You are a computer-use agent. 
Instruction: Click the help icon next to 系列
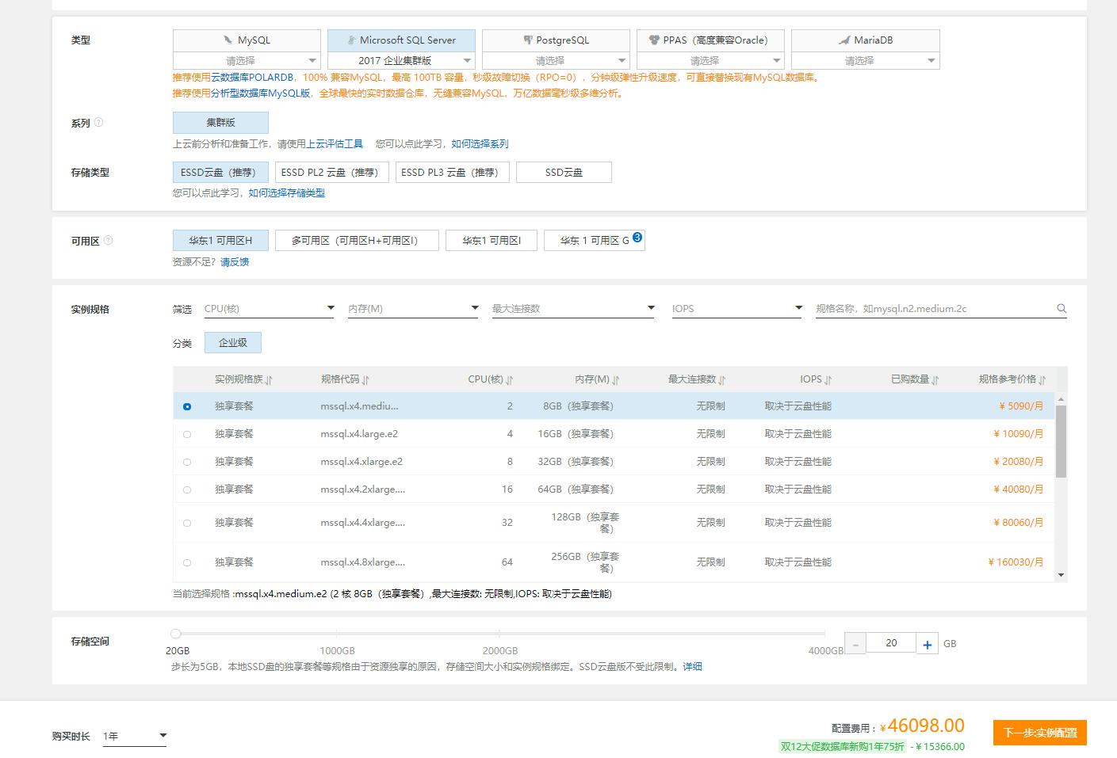point(99,123)
